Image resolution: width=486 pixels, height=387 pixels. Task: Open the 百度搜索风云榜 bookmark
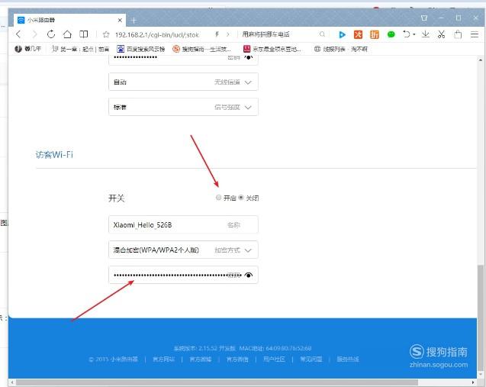click(x=140, y=49)
